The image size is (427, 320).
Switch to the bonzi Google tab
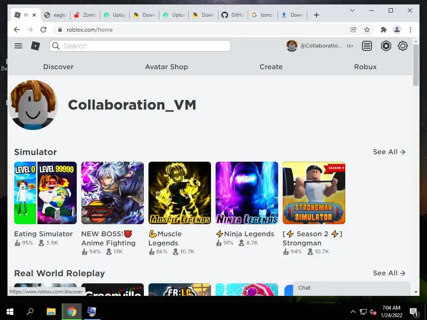coord(263,15)
